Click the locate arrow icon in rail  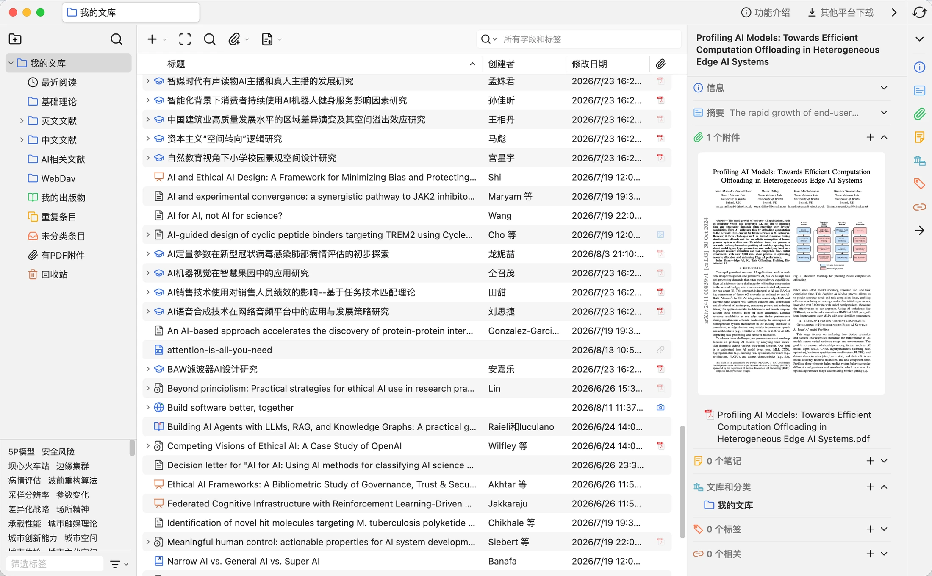[919, 231]
